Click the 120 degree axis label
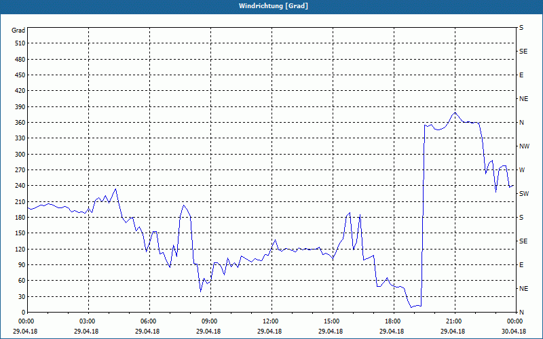The width and height of the screenshot is (543, 339). (21, 249)
